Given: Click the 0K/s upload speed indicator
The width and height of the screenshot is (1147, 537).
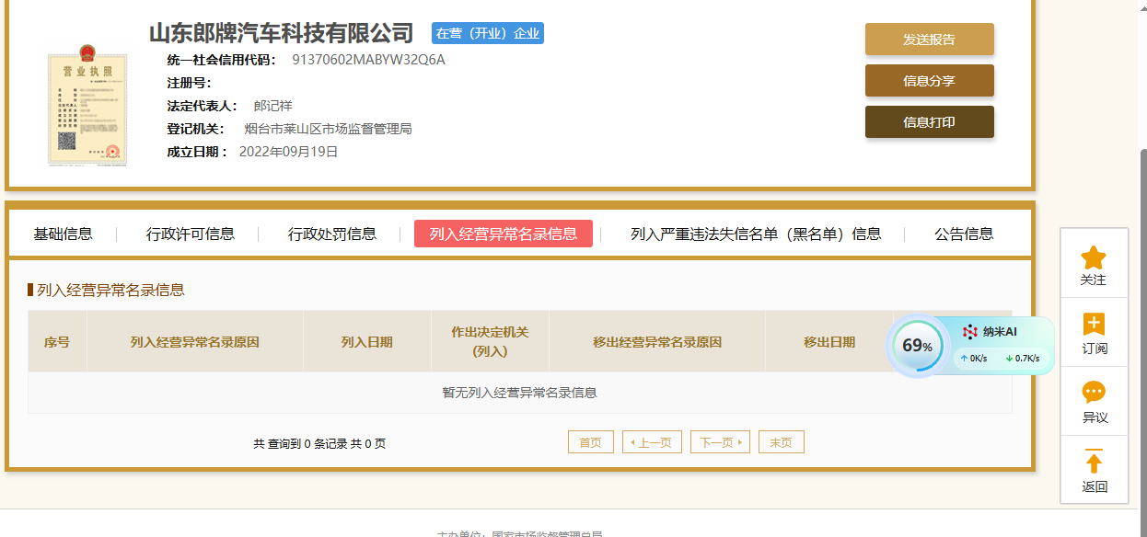Looking at the screenshot, I should tap(974, 358).
